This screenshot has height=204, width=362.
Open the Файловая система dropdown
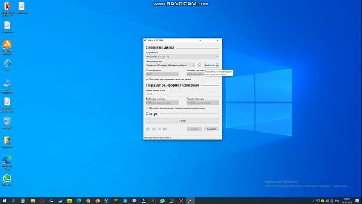(x=162, y=103)
